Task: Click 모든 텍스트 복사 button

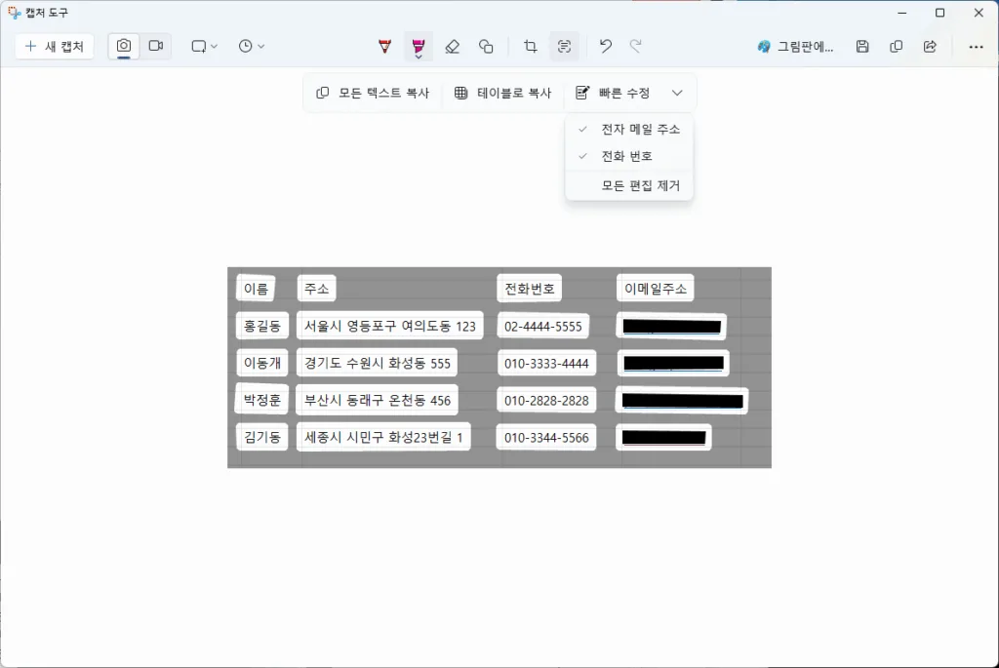Action: (x=373, y=93)
